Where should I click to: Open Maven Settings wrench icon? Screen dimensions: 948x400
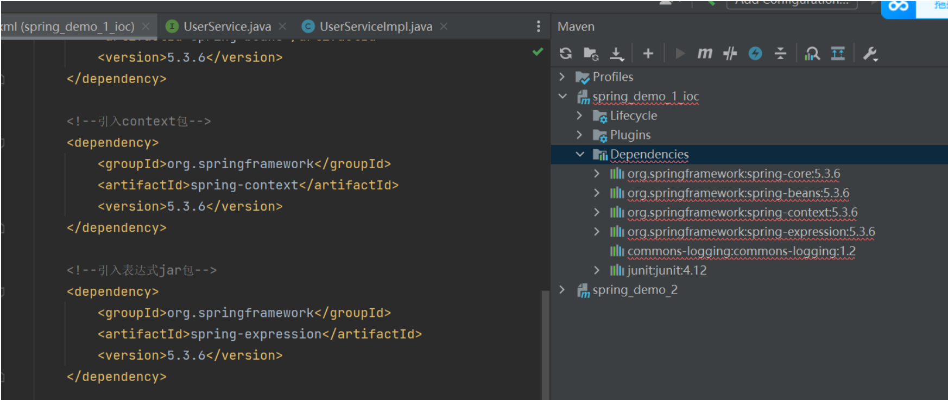pyautogui.click(x=870, y=53)
